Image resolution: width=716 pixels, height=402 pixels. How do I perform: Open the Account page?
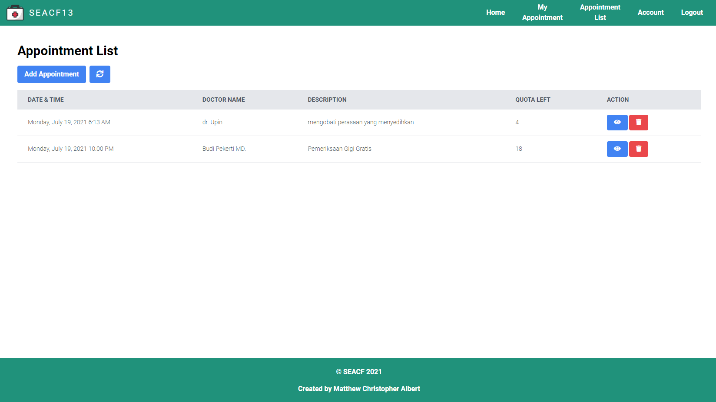pyautogui.click(x=650, y=13)
